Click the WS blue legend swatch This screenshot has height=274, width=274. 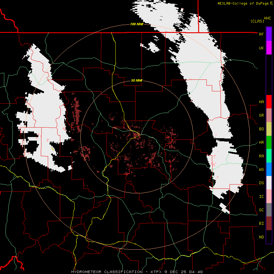269,169
